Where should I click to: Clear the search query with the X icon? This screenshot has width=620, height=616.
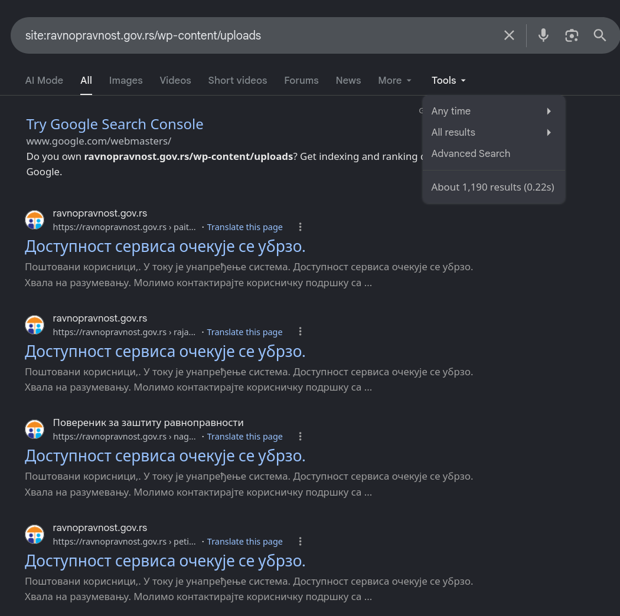pyautogui.click(x=509, y=35)
